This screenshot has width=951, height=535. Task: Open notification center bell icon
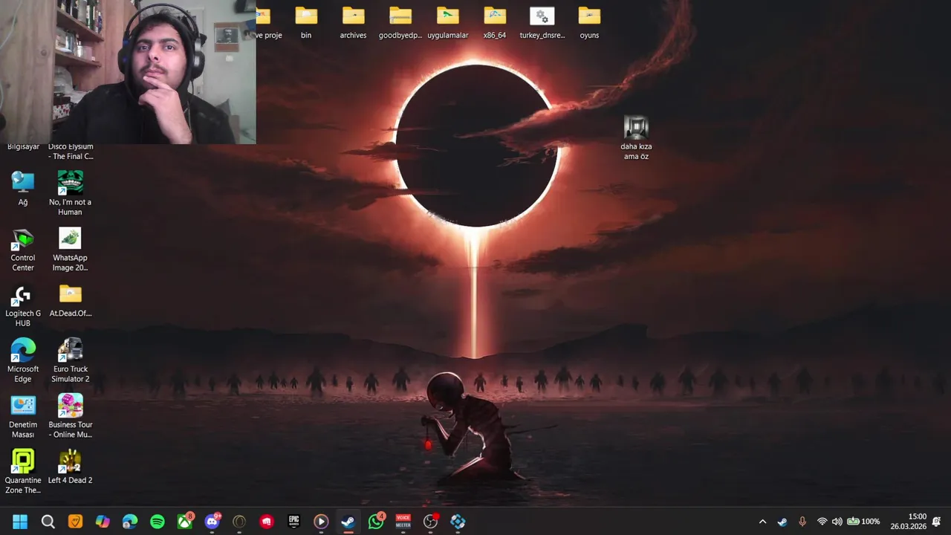pyautogui.click(x=937, y=522)
